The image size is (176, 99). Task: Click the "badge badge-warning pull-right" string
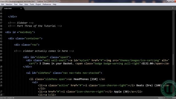coord(117,64)
